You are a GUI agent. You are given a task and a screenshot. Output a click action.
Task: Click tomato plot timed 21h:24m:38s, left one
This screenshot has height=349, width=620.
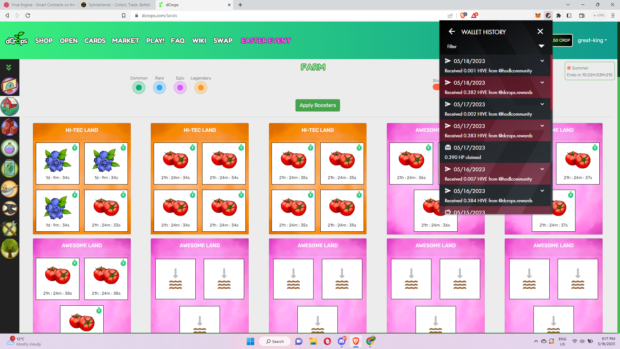pos(57,279)
